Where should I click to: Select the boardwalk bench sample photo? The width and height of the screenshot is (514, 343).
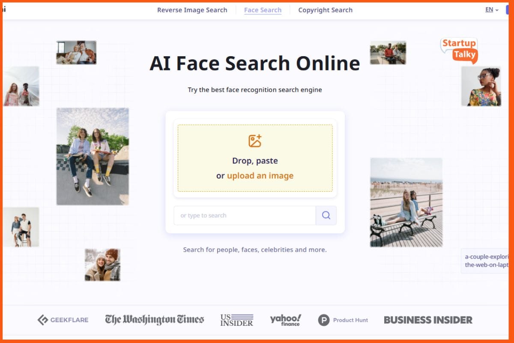click(406, 202)
